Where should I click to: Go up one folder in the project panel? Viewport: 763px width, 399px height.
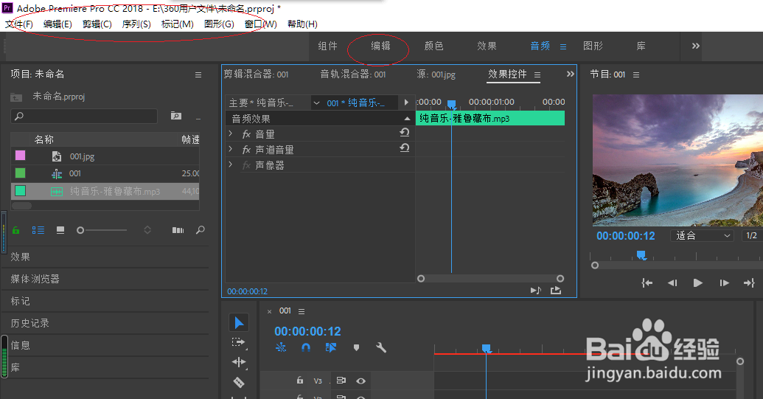[x=16, y=97]
